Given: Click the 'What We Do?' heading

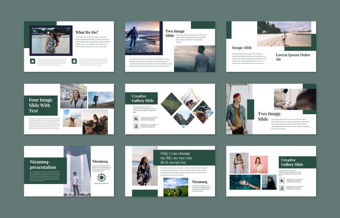Looking at the screenshot, I should point(87,32).
